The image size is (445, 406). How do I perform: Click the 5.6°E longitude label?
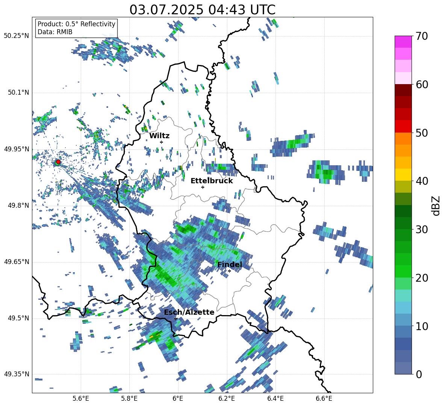point(81,398)
